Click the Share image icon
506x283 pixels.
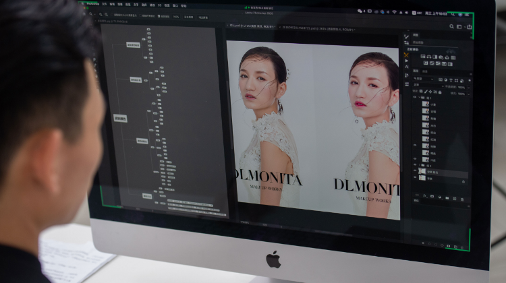(469, 27)
